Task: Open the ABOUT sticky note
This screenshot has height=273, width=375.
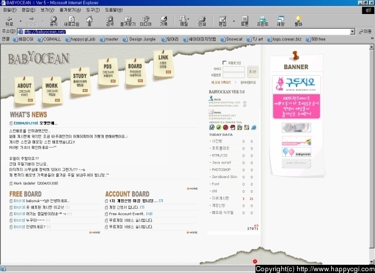Action: click(25, 90)
